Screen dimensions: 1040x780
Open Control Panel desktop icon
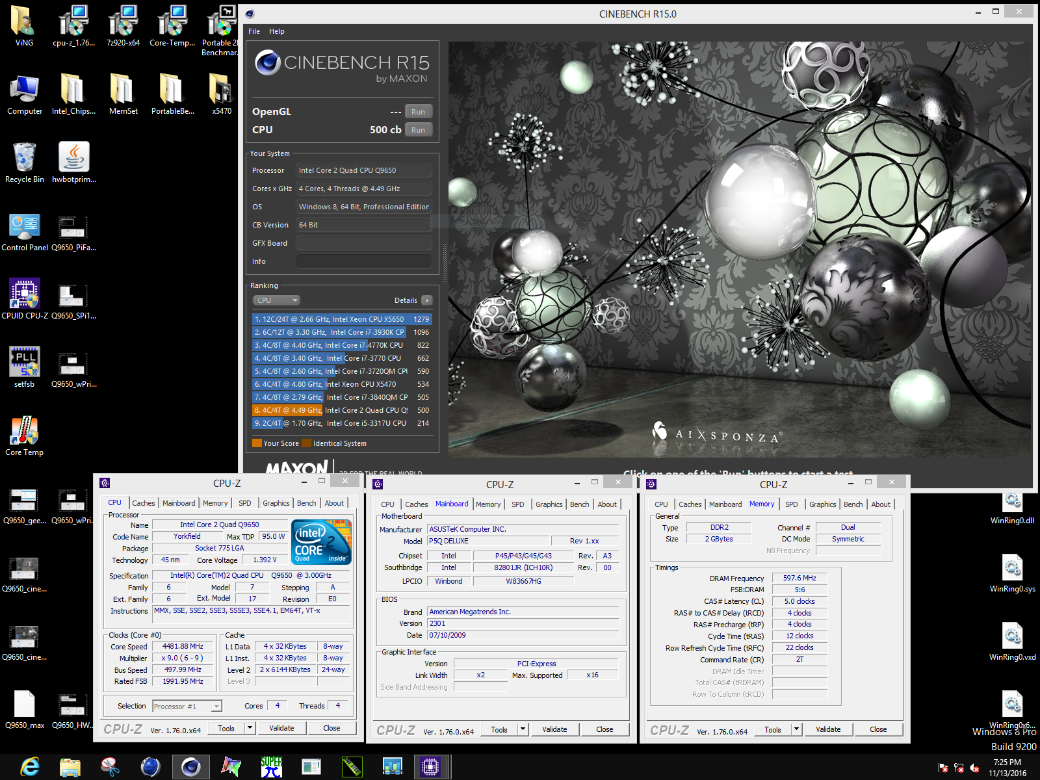(25, 231)
